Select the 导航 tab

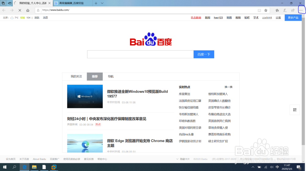[x=111, y=77]
